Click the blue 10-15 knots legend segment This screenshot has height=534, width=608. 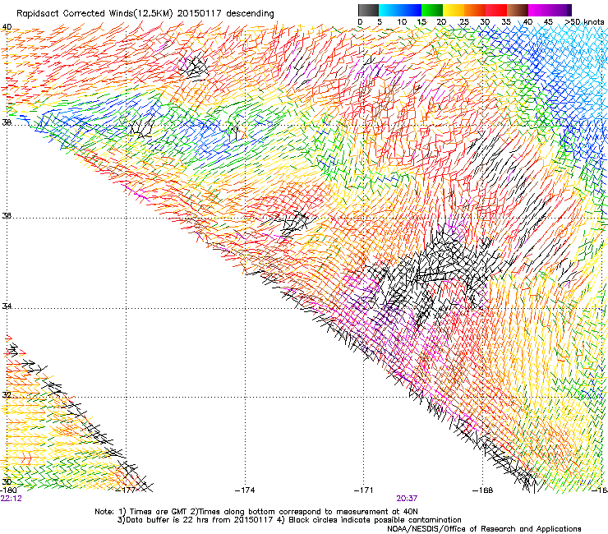411,10
